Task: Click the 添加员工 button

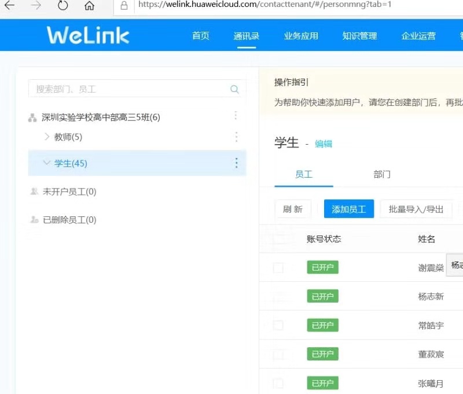Action: (x=349, y=209)
